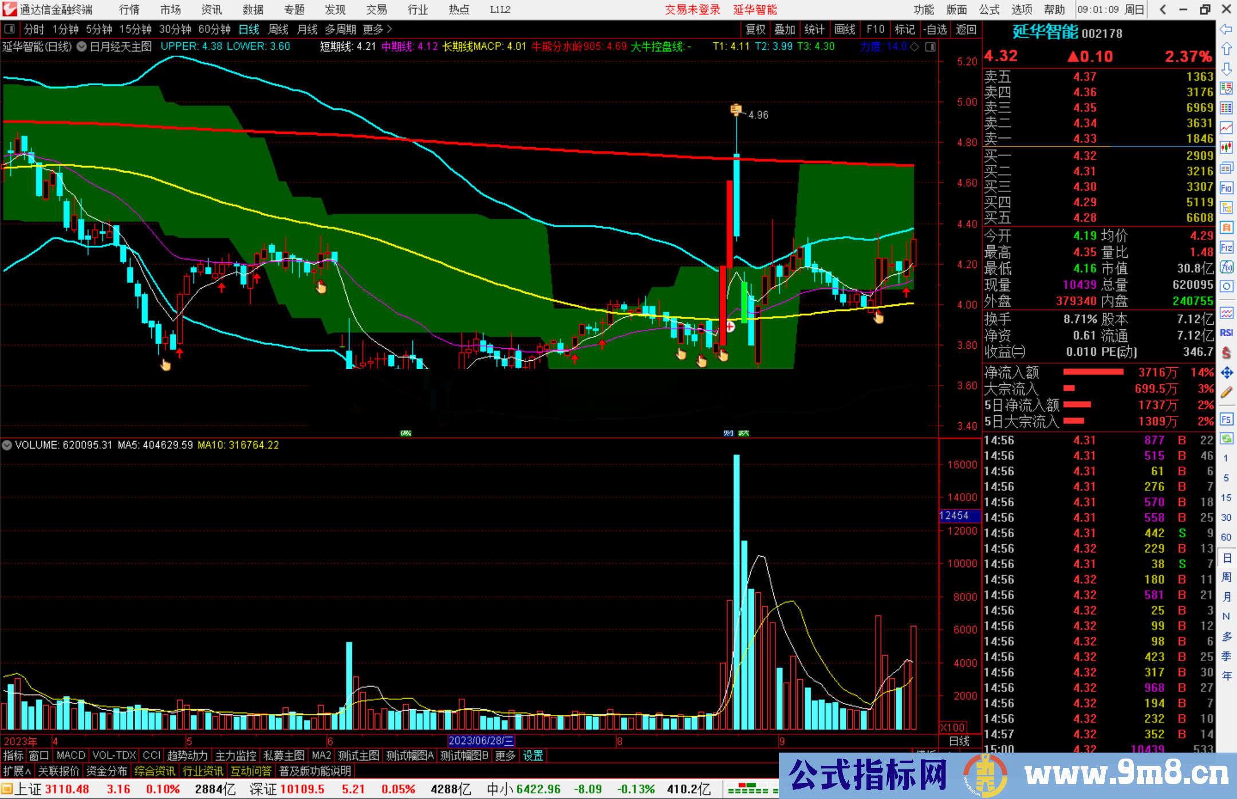
Task: Toggle the side panel icon left of 分时
Action: pyautogui.click(x=10, y=29)
